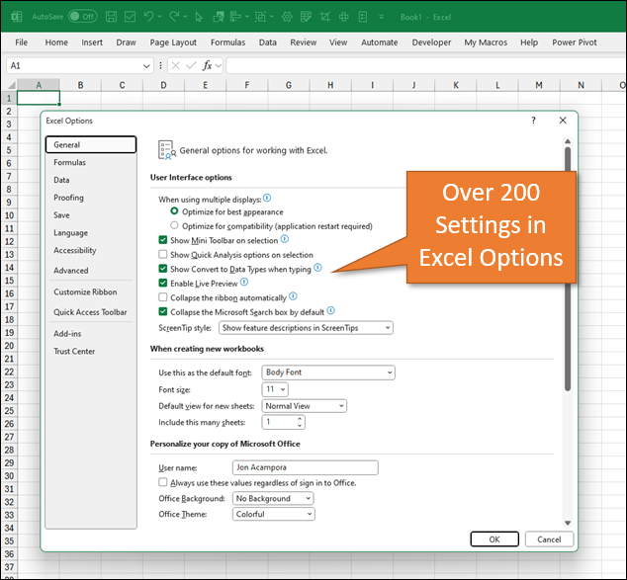Open the default font dropdown
The width and height of the screenshot is (627, 580).
point(328,373)
